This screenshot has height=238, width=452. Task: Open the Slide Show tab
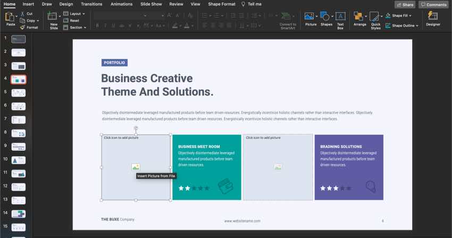pos(151,4)
